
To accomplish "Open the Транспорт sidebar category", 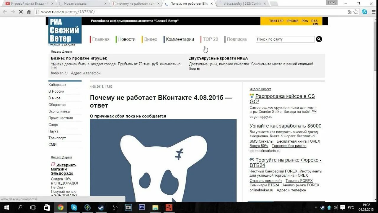I will click(x=57, y=138).
